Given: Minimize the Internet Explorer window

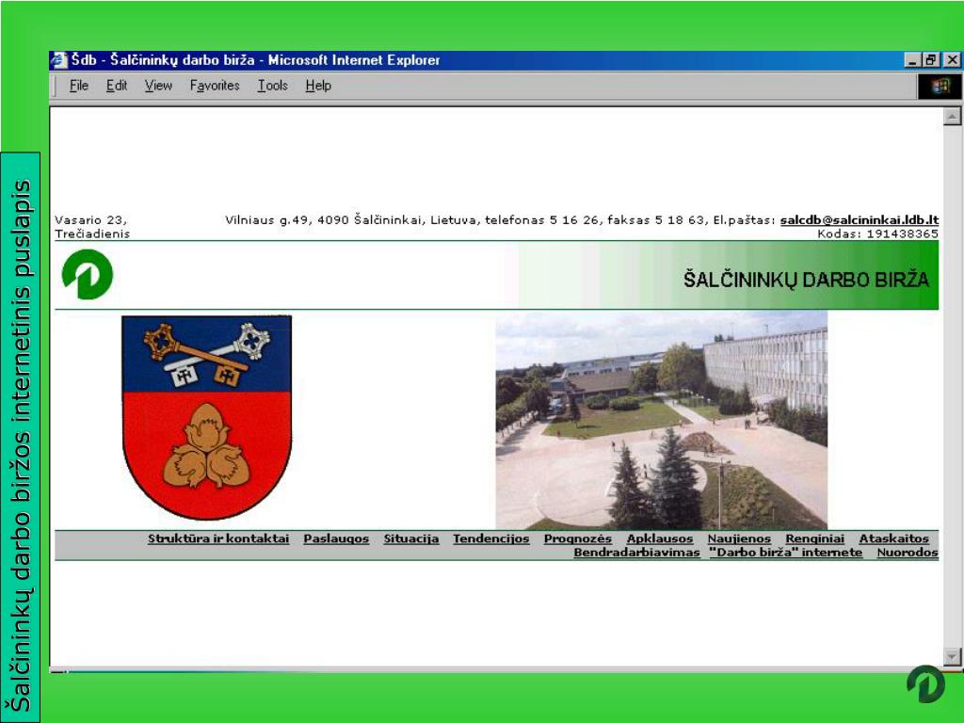Looking at the screenshot, I should tap(912, 60).
